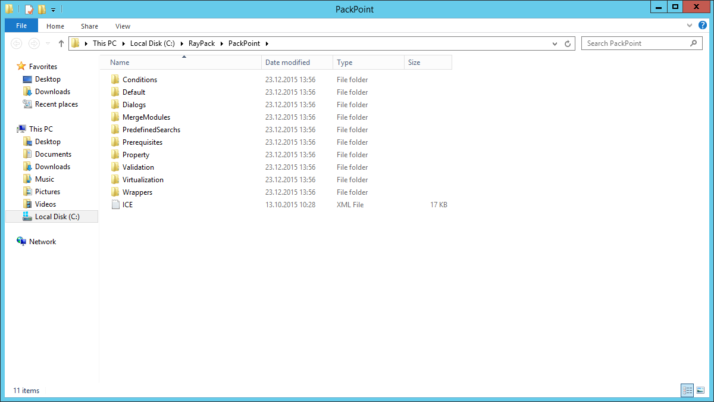Click the New folder quick access icon
This screenshot has width=714, height=402.
[42, 9]
